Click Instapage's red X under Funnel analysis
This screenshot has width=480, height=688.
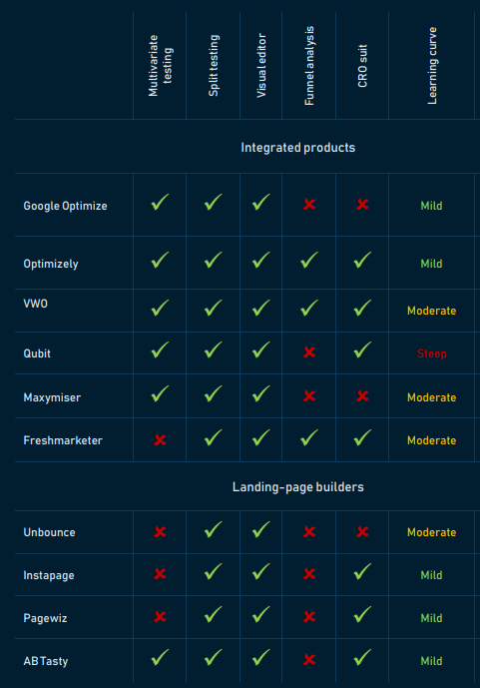click(x=309, y=573)
